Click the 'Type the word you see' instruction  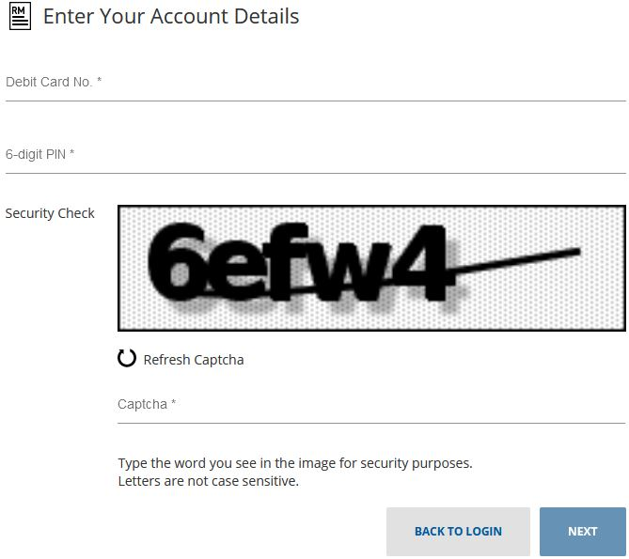click(294, 463)
